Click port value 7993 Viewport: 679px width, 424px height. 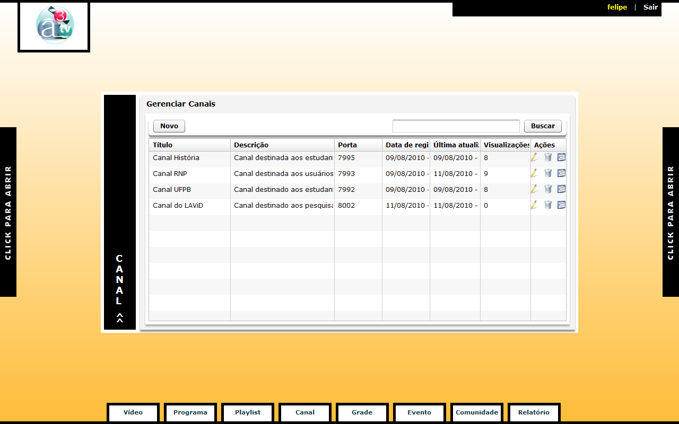point(346,174)
